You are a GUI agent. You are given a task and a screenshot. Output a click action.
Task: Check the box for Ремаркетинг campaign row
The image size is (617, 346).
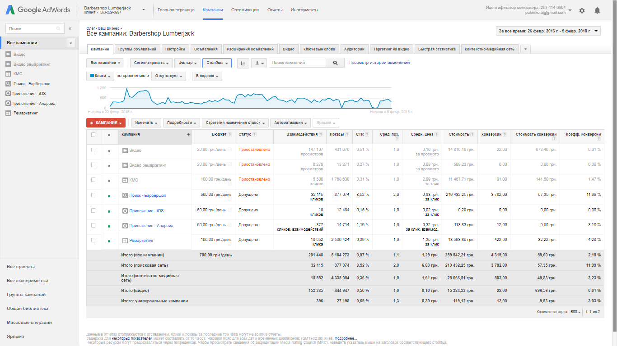coord(93,240)
